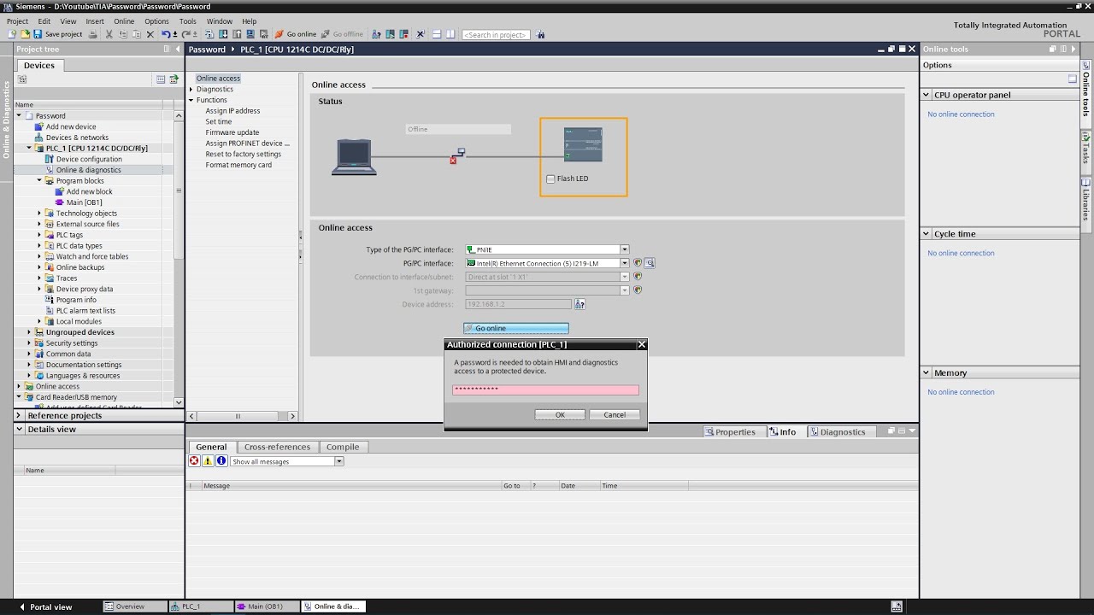
Task: Click the New project toolbar icon
Action: (12, 34)
